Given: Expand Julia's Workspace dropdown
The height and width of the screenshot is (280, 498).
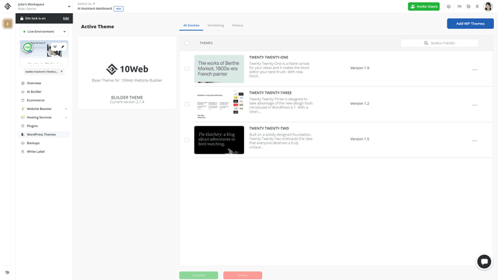Looking at the screenshot, I should tap(69, 6).
